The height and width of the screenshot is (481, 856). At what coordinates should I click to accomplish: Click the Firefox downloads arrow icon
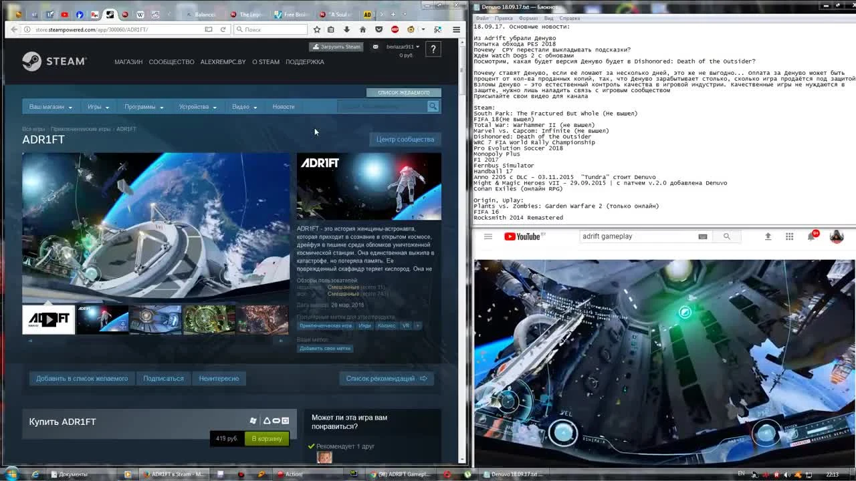coord(346,29)
